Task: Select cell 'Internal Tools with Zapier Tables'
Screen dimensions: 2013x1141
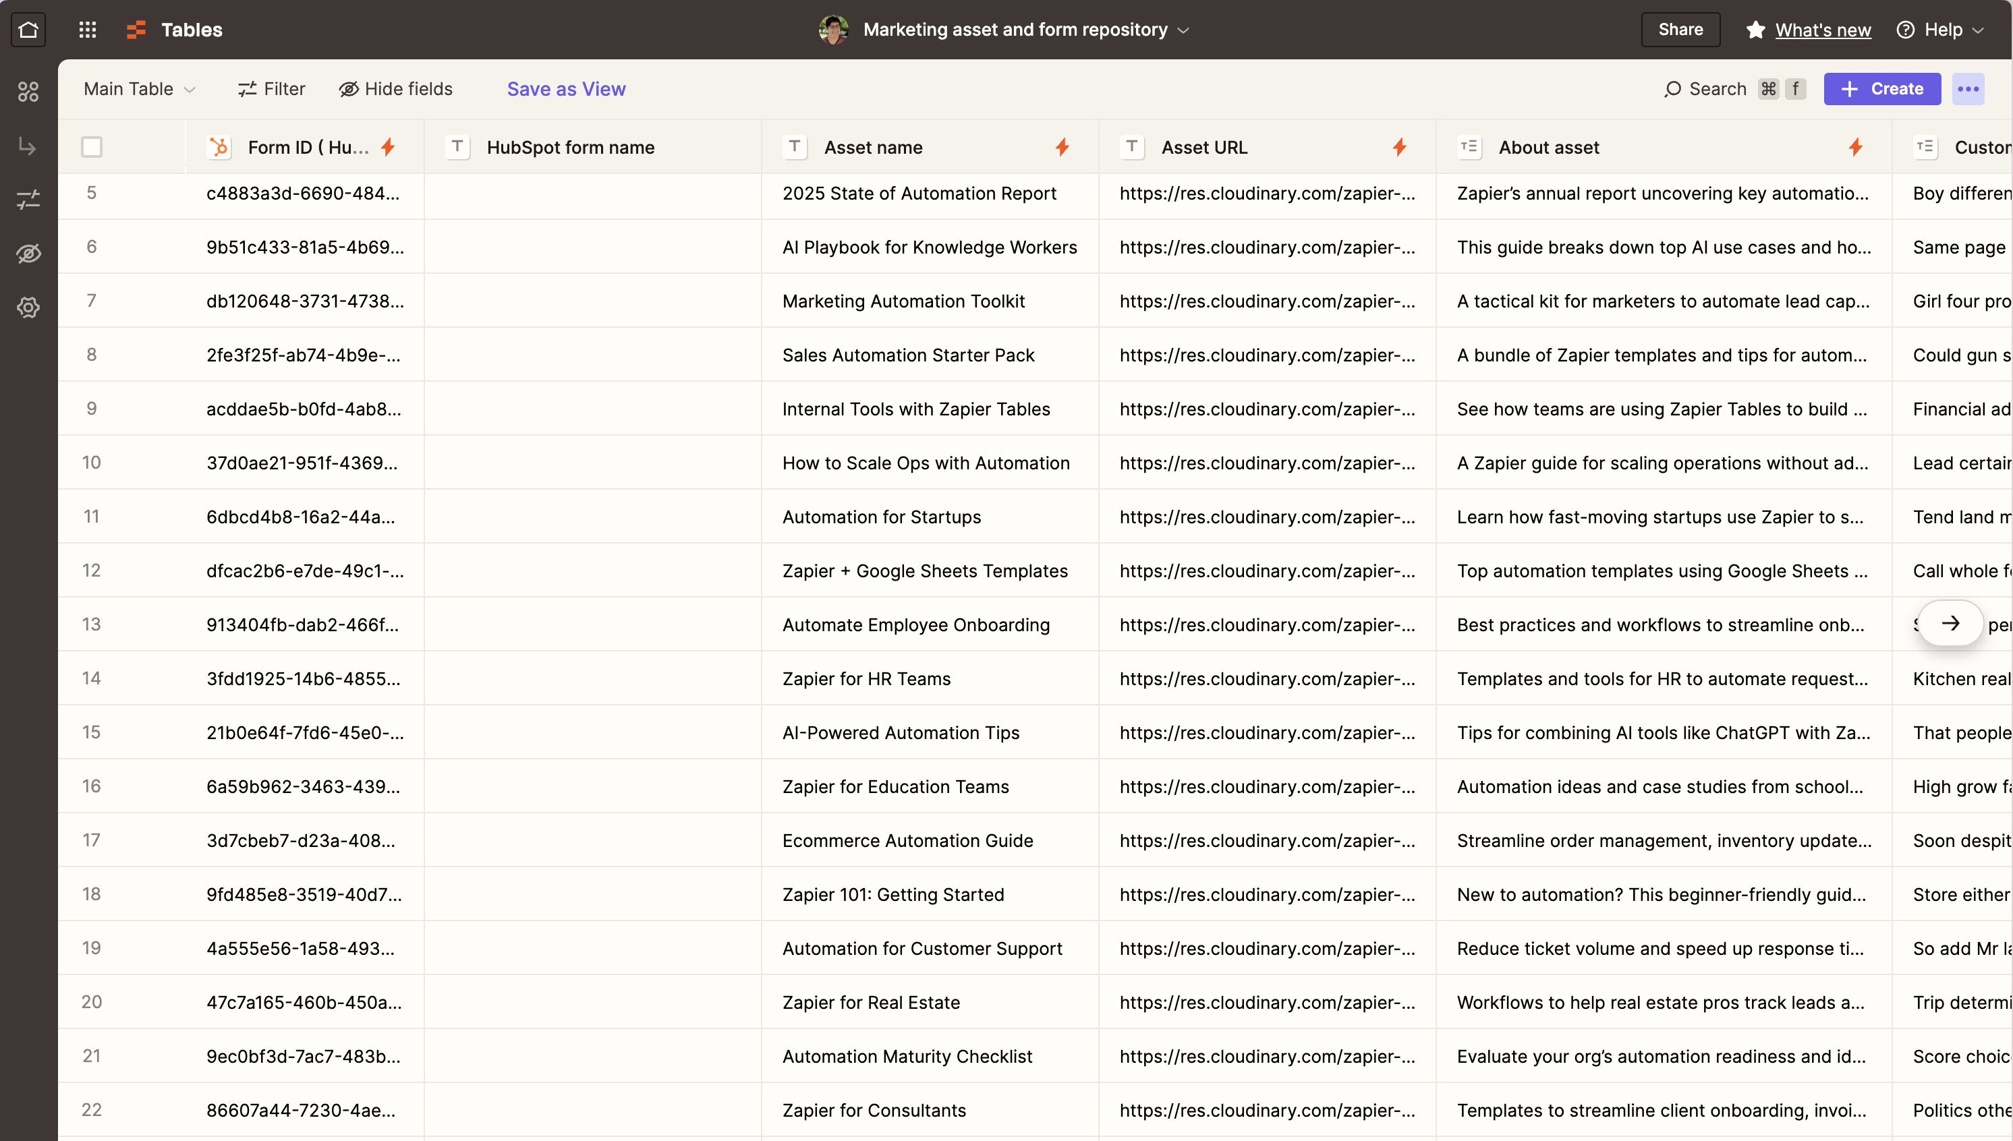Action: pos(930,409)
